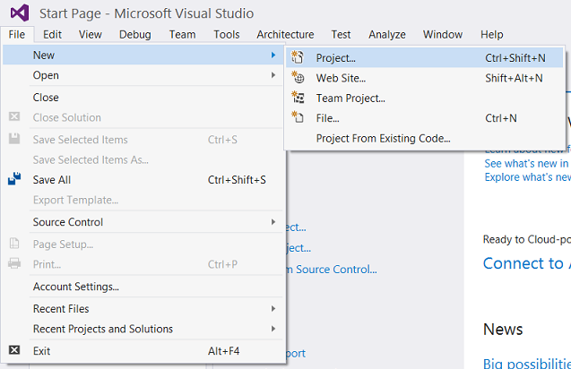Expand the Open submenu arrow
The width and height of the screenshot is (571, 369).
pyautogui.click(x=273, y=75)
